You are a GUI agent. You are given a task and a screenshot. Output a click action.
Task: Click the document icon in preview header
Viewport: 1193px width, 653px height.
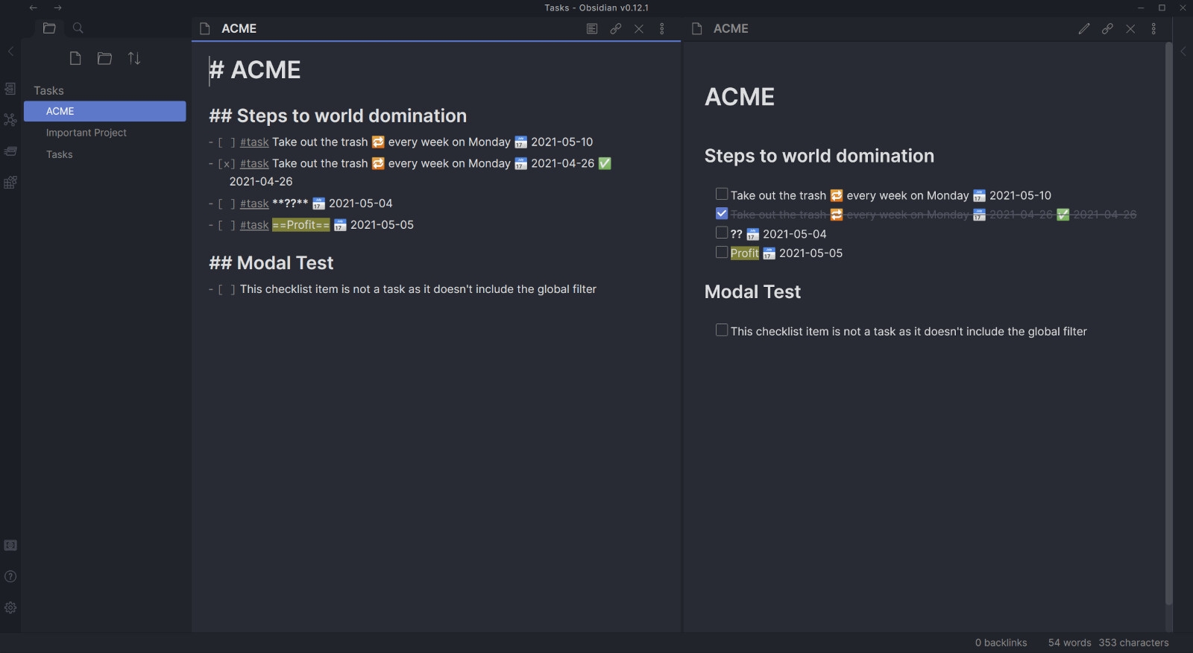[697, 28]
